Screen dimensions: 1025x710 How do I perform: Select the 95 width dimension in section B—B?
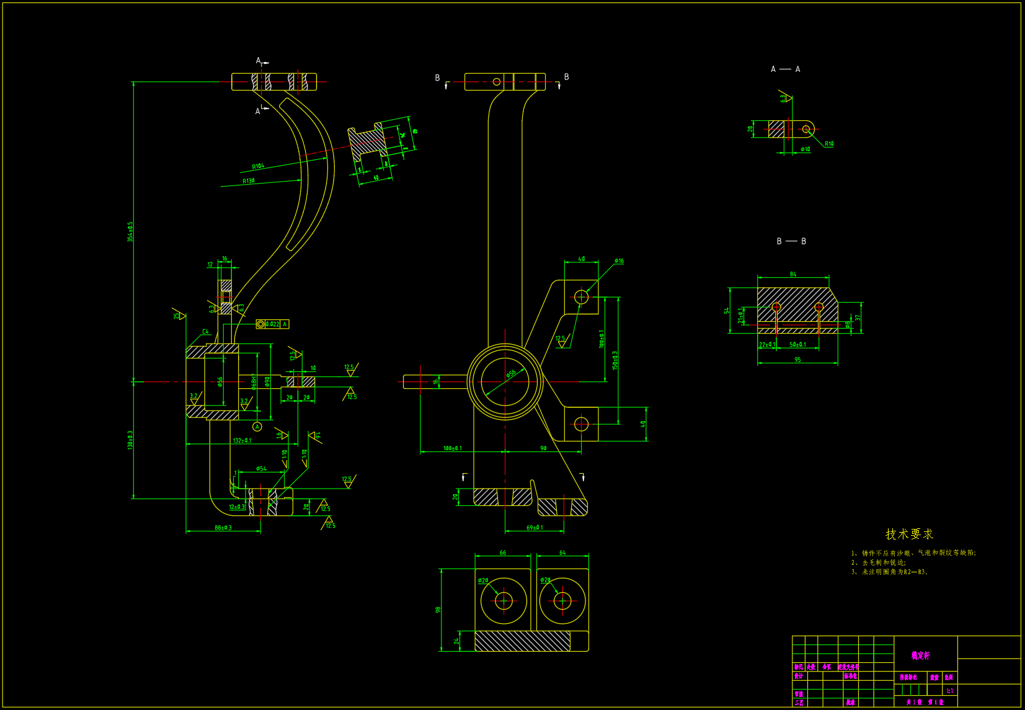point(797,360)
